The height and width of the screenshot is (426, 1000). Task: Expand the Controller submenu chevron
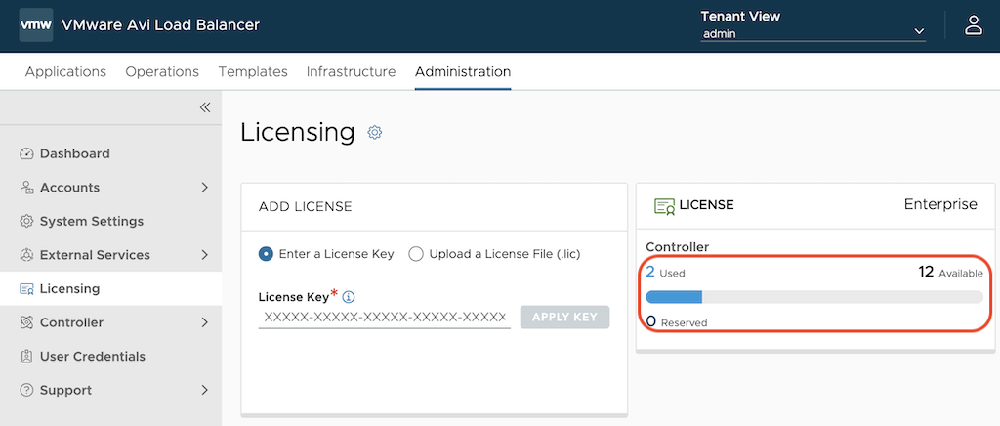205,322
